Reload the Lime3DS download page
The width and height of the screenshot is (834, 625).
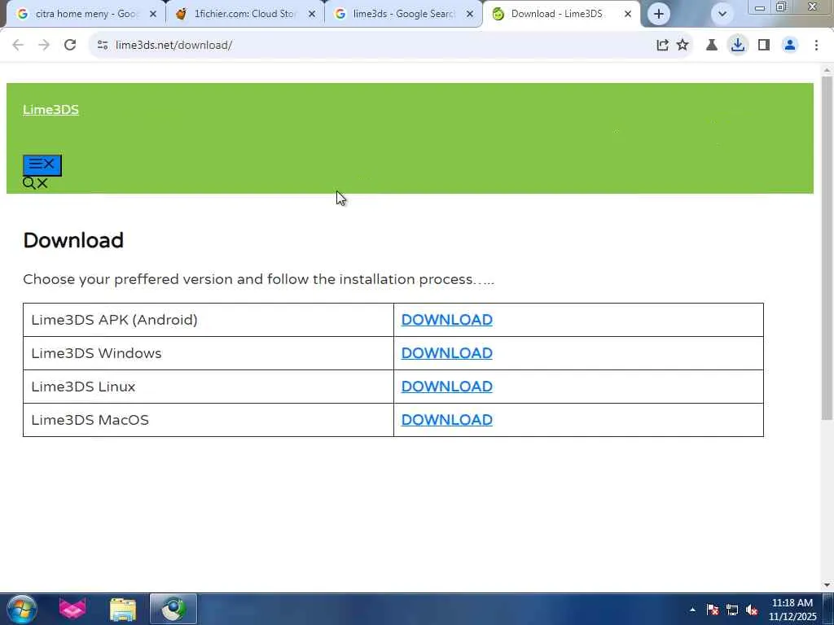point(70,46)
